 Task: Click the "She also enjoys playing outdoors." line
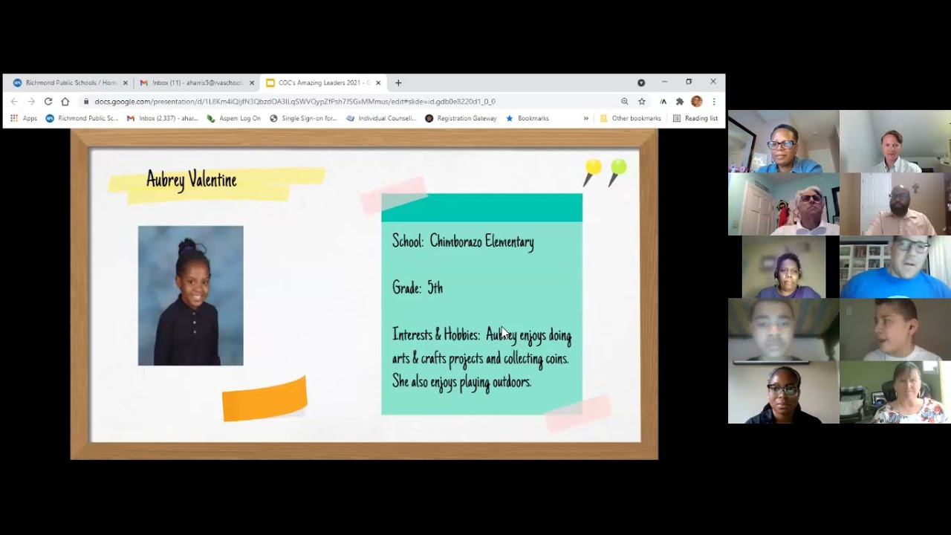[x=462, y=382]
